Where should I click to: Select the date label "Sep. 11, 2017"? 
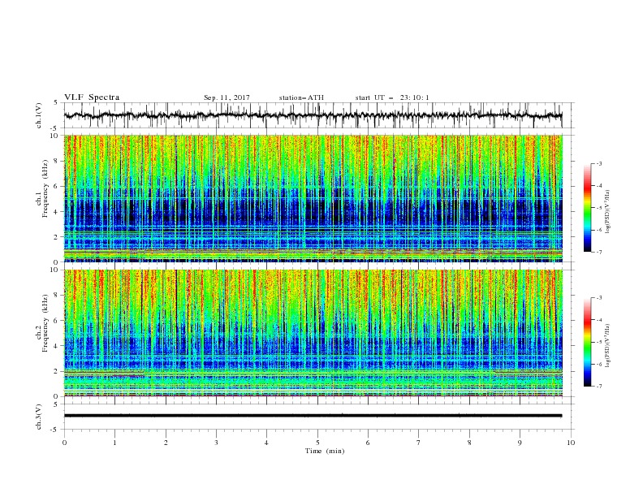point(227,97)
